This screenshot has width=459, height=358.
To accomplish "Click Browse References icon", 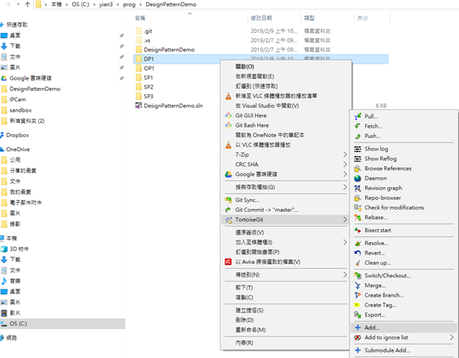I will click(x=358, y=169).
